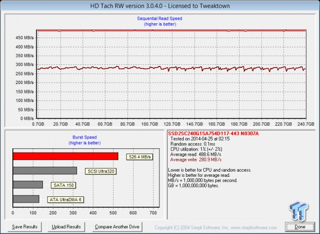
Task: Click the Save Results button
Action: coord(25,227)
